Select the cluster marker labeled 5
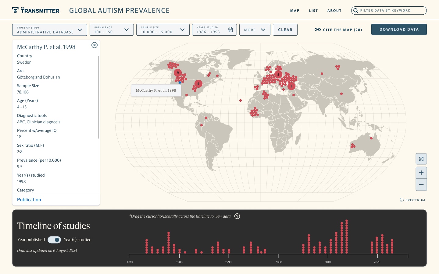This screenshot has width=439, height=274. coord(278,74)
